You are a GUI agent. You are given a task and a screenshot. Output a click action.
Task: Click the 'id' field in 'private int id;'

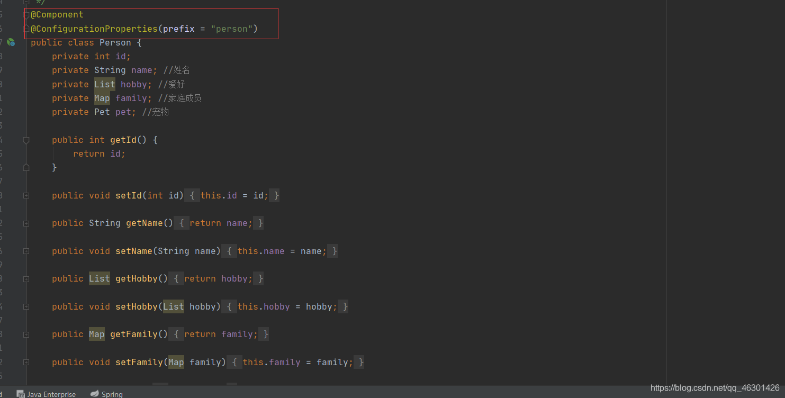(121, 56)
